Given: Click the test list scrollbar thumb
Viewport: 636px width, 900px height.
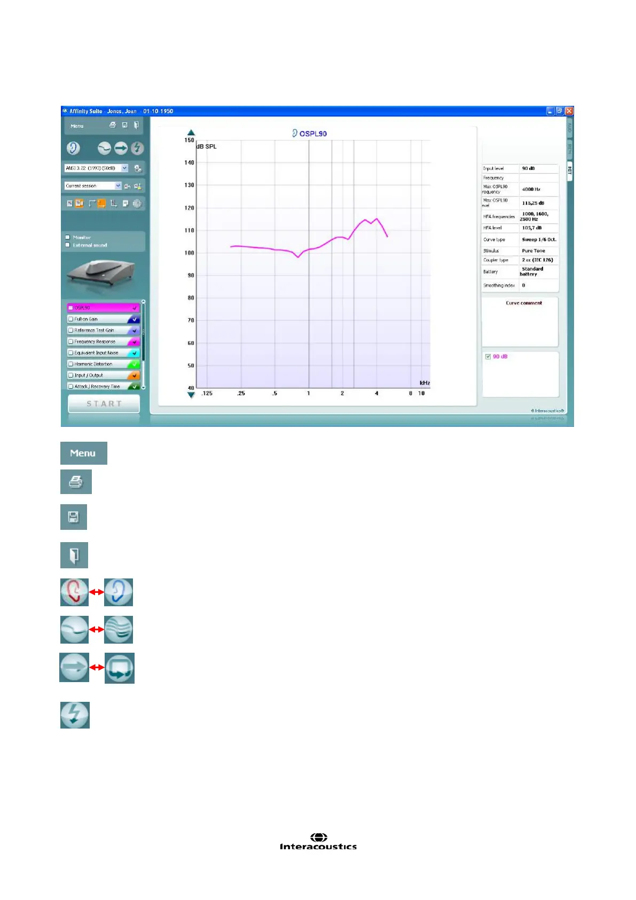Looking at the screenshot, I should [x=143, y=332].
